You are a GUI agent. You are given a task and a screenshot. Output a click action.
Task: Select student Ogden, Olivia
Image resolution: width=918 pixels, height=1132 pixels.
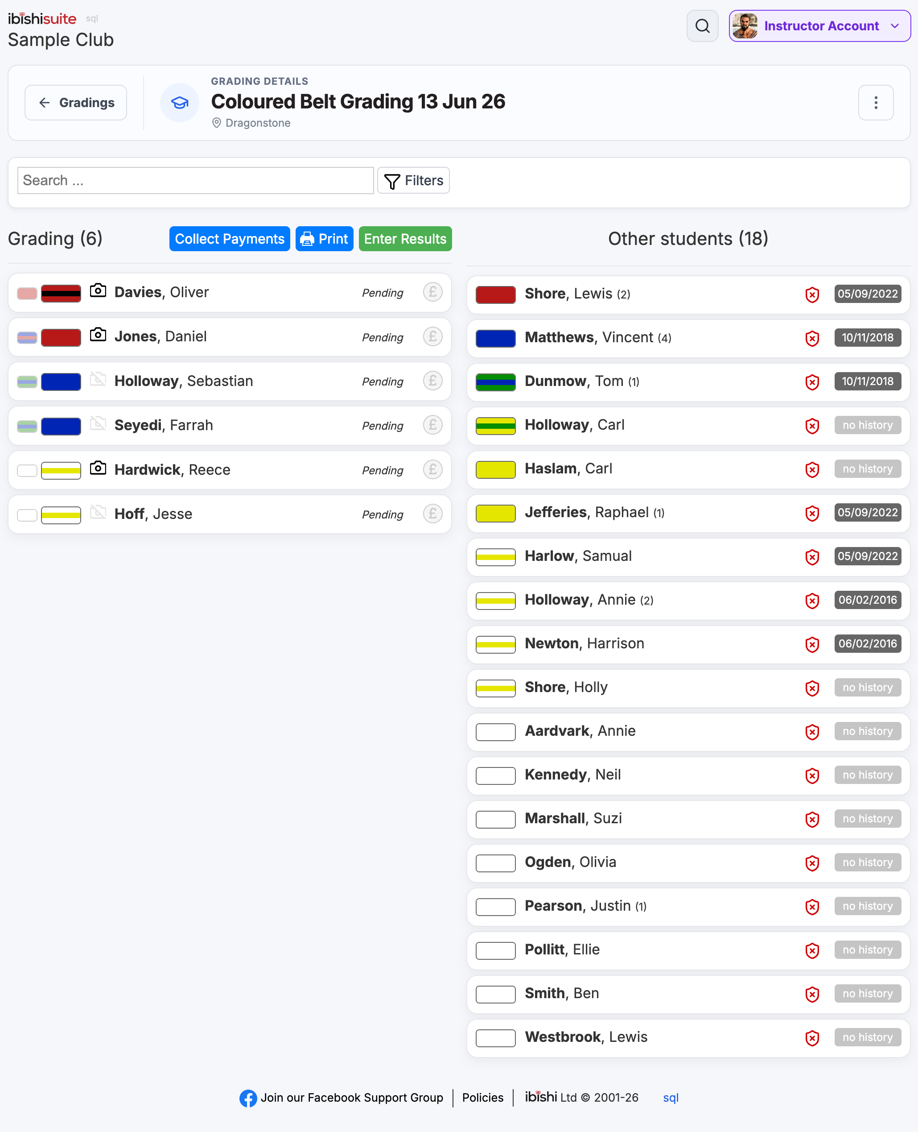point(688,863)
